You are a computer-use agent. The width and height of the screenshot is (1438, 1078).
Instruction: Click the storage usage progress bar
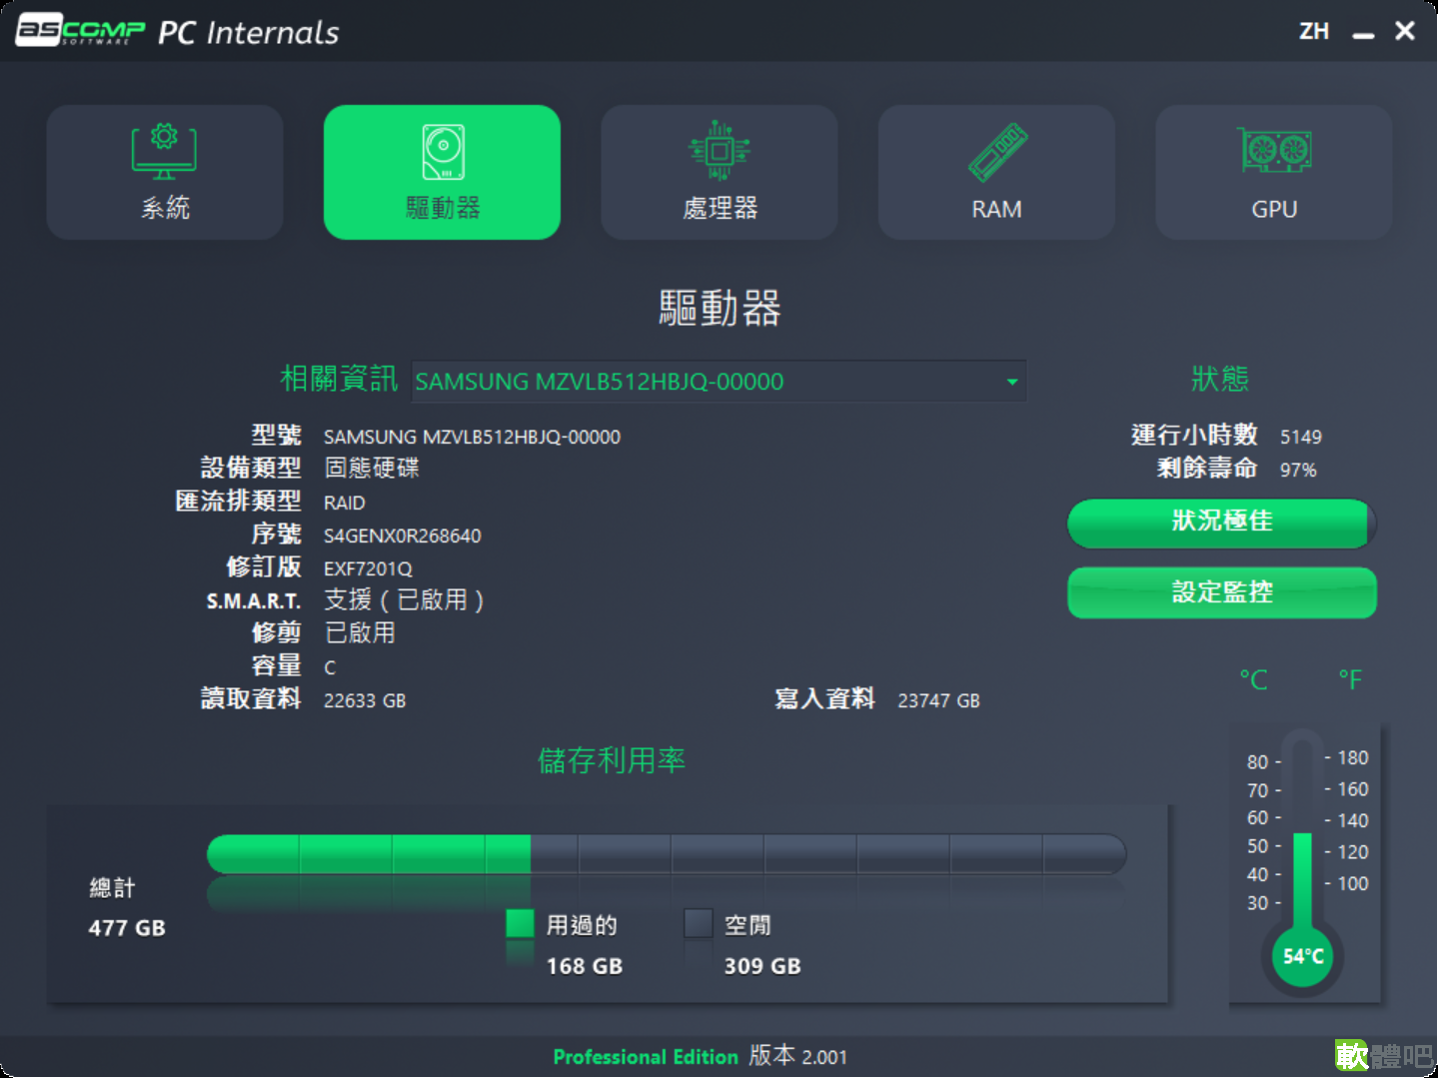pos(667,854)
